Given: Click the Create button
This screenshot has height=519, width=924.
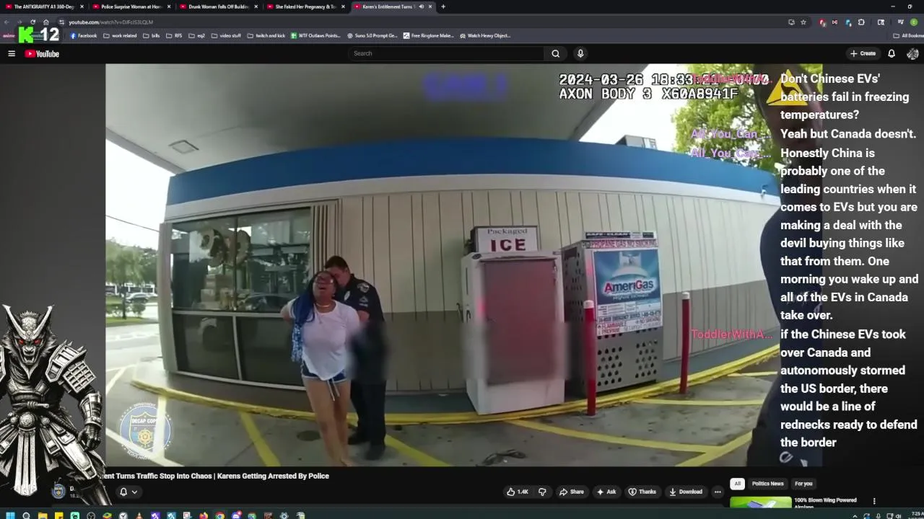Looking at the screenshot, I should tap(863, 53).
